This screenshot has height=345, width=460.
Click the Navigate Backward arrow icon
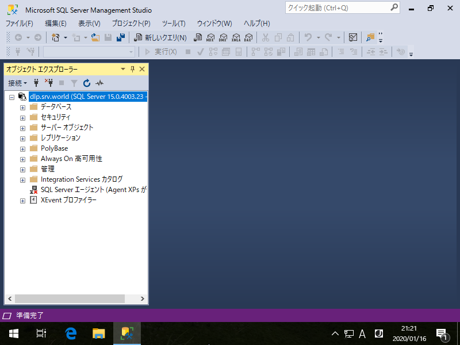point(18,37)
